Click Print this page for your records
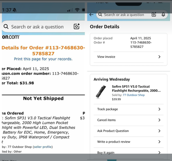The height and width of the screenshot is (161, 172). (43, 59)
